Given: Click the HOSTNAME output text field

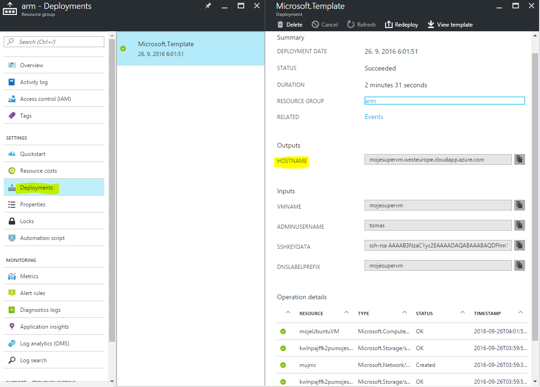Looking at the screenshot, I should click(x=438, y=160).
